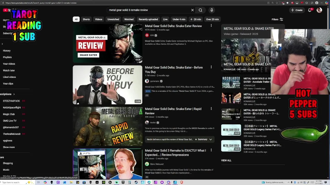The image size is (330, 185).
Task: Click the magnifier search button
Action: click(200, 10)
